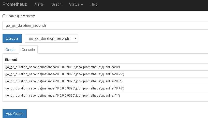
Task: Open the Alerts page
Action: click(x=39, y=4)
